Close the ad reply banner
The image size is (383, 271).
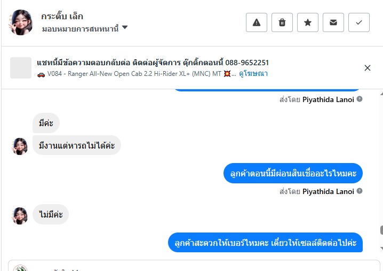tap(368, 68)
